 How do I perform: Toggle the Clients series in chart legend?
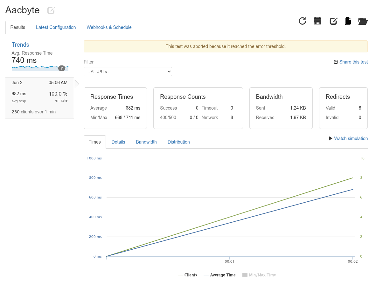pos(187,275)
